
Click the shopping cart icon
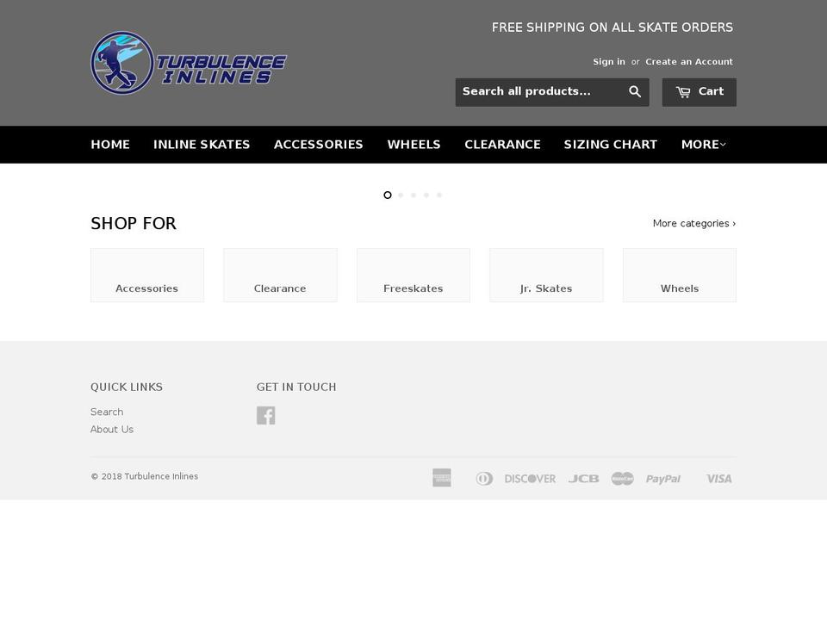683,92
